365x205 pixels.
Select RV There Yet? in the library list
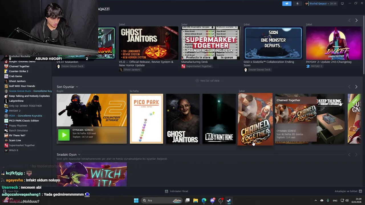click(17, 135)
